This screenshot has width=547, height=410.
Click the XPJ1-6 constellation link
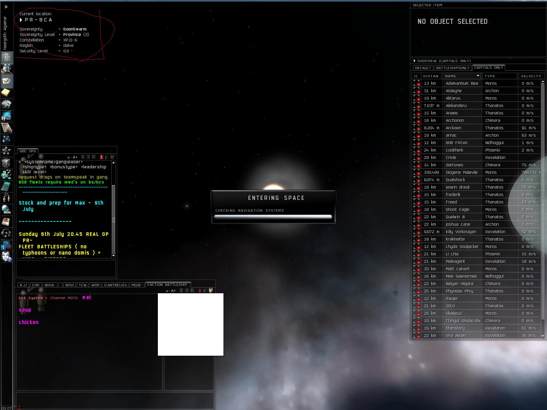(x=70, y=40)
